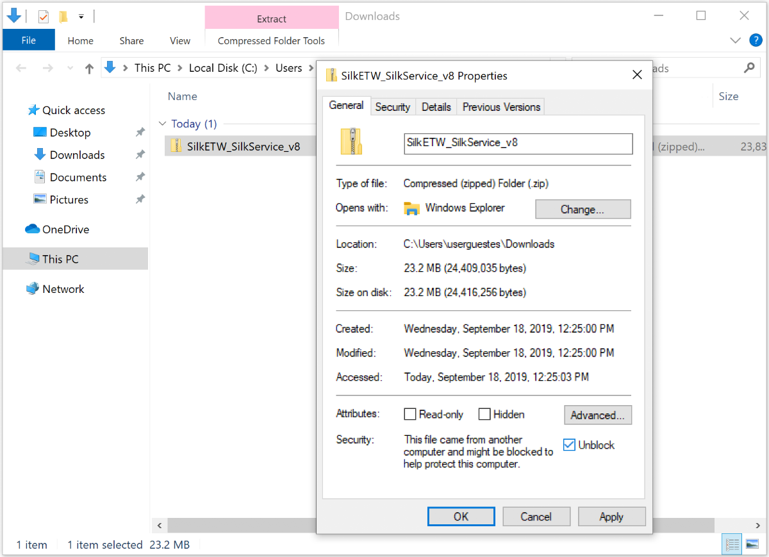Select the Compressed Folder Tools tab
Image resolution: width=769 pixels, height=557 pixels.
271,40
